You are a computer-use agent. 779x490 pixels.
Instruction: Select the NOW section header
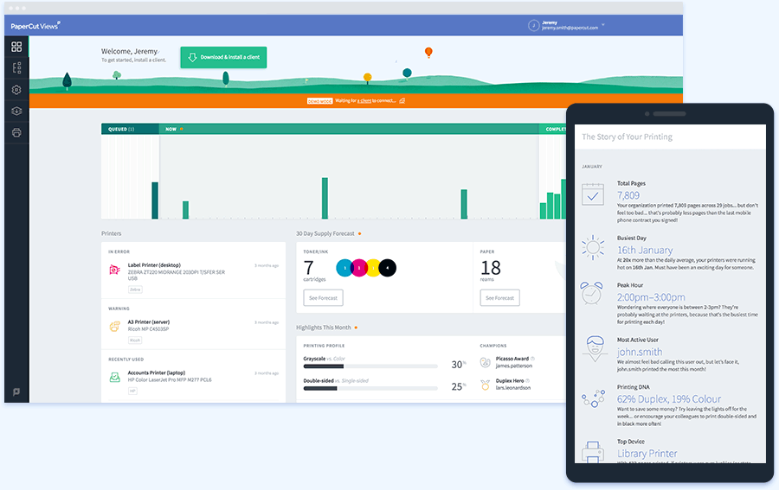click(x=349, y=129)
